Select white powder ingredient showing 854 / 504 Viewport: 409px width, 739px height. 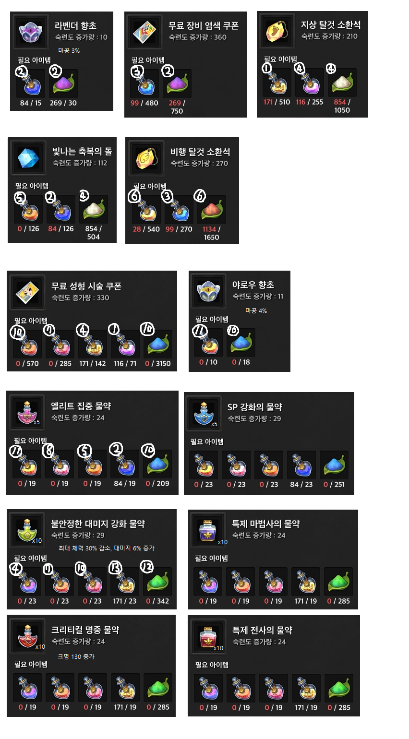point(94,209)
